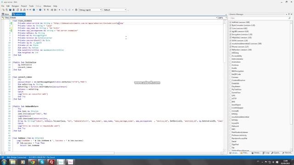Click the search magnifier in Libraries Manager filter
The height and width of the screenshot is (165, 294).
(x=289, y=18)
